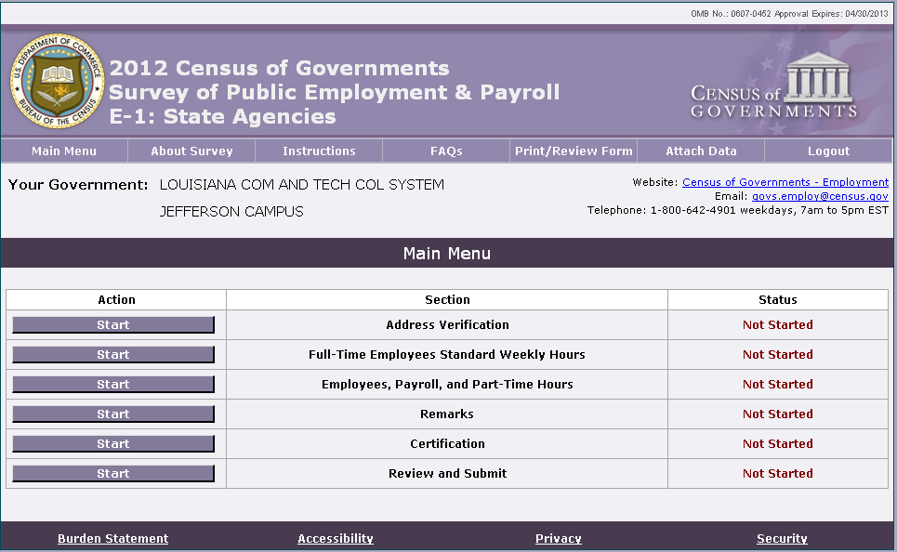Click the telephone number 1-800-642-4901 text
Viewport: 897px width, 552px height.
[693, 211]
